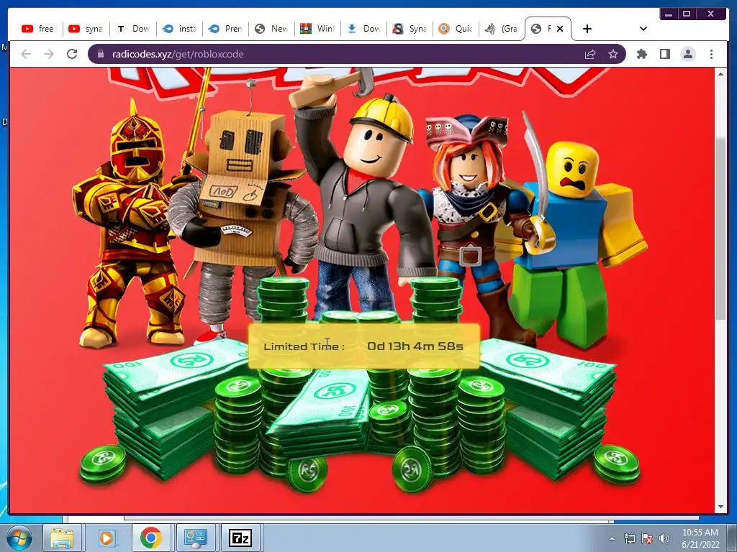Open the 7-Zip taskbar icon
737x552 pixels.
(240, 538)
